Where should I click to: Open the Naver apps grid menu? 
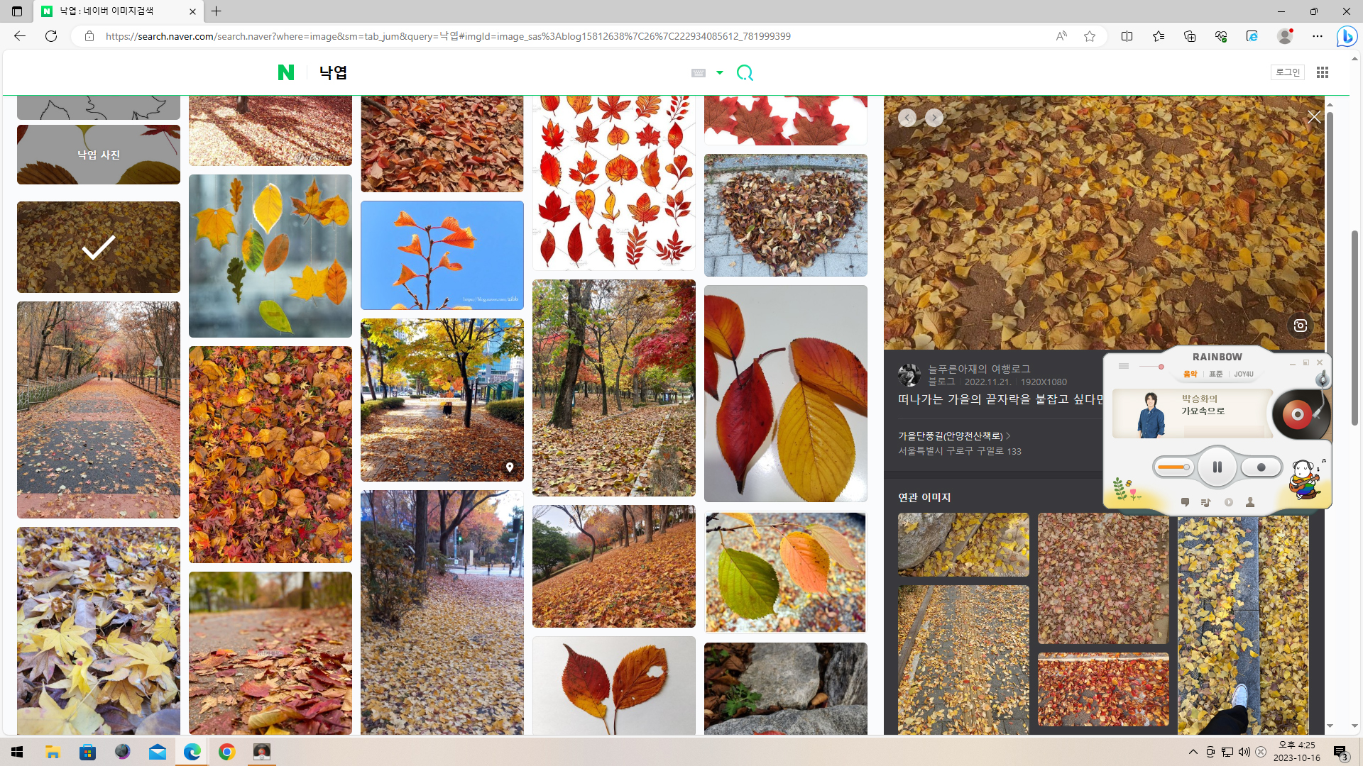tap(1322, 72)
